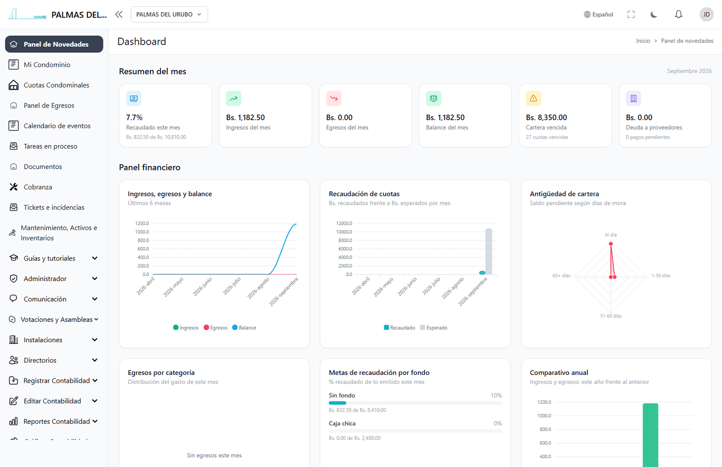Click the Tickets e incidencias icon
The width and height of the screenshot is (722, 467).
(14, 207)
